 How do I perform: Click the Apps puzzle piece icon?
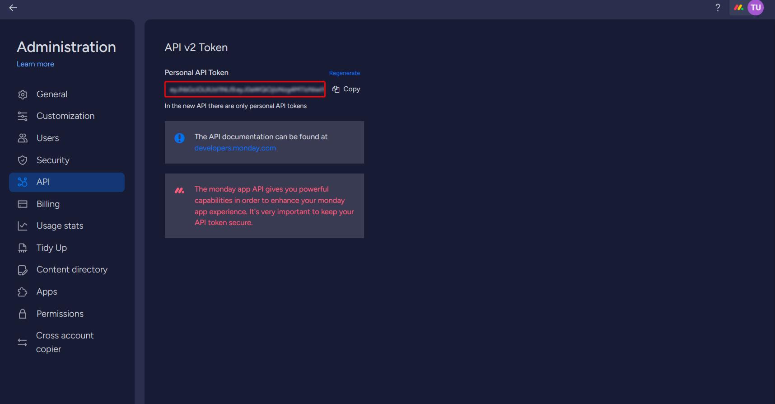(x=23, y=292)
